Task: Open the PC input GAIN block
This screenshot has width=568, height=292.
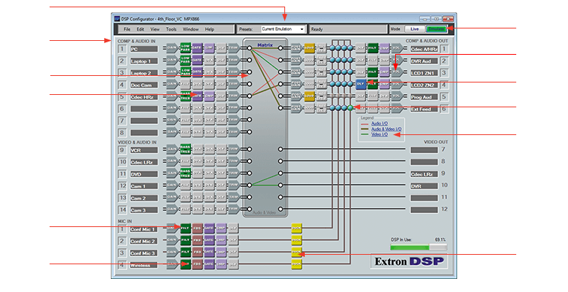Action: pyautogui.click(x=172, y=49)
